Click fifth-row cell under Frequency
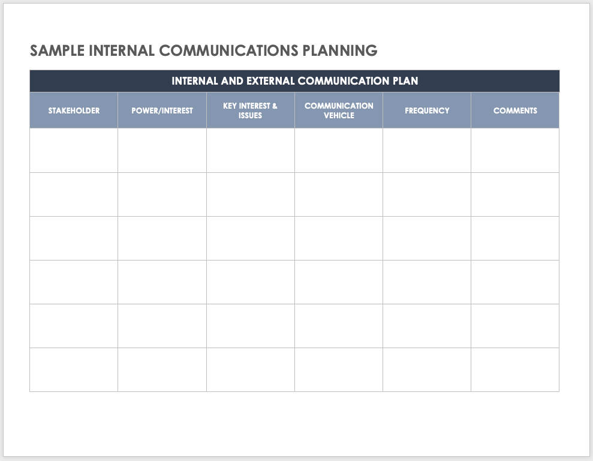 pyautogui.click(x=427, y=326)
